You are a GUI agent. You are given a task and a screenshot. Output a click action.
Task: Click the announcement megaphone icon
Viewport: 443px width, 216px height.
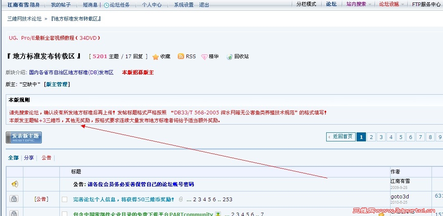coord(15,184)
